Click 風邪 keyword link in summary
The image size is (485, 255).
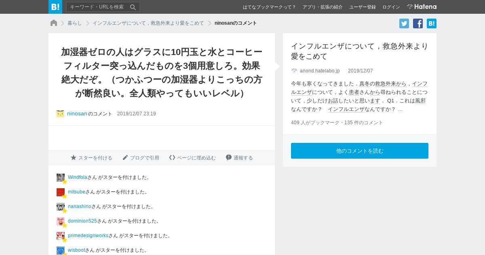[420, 101]
